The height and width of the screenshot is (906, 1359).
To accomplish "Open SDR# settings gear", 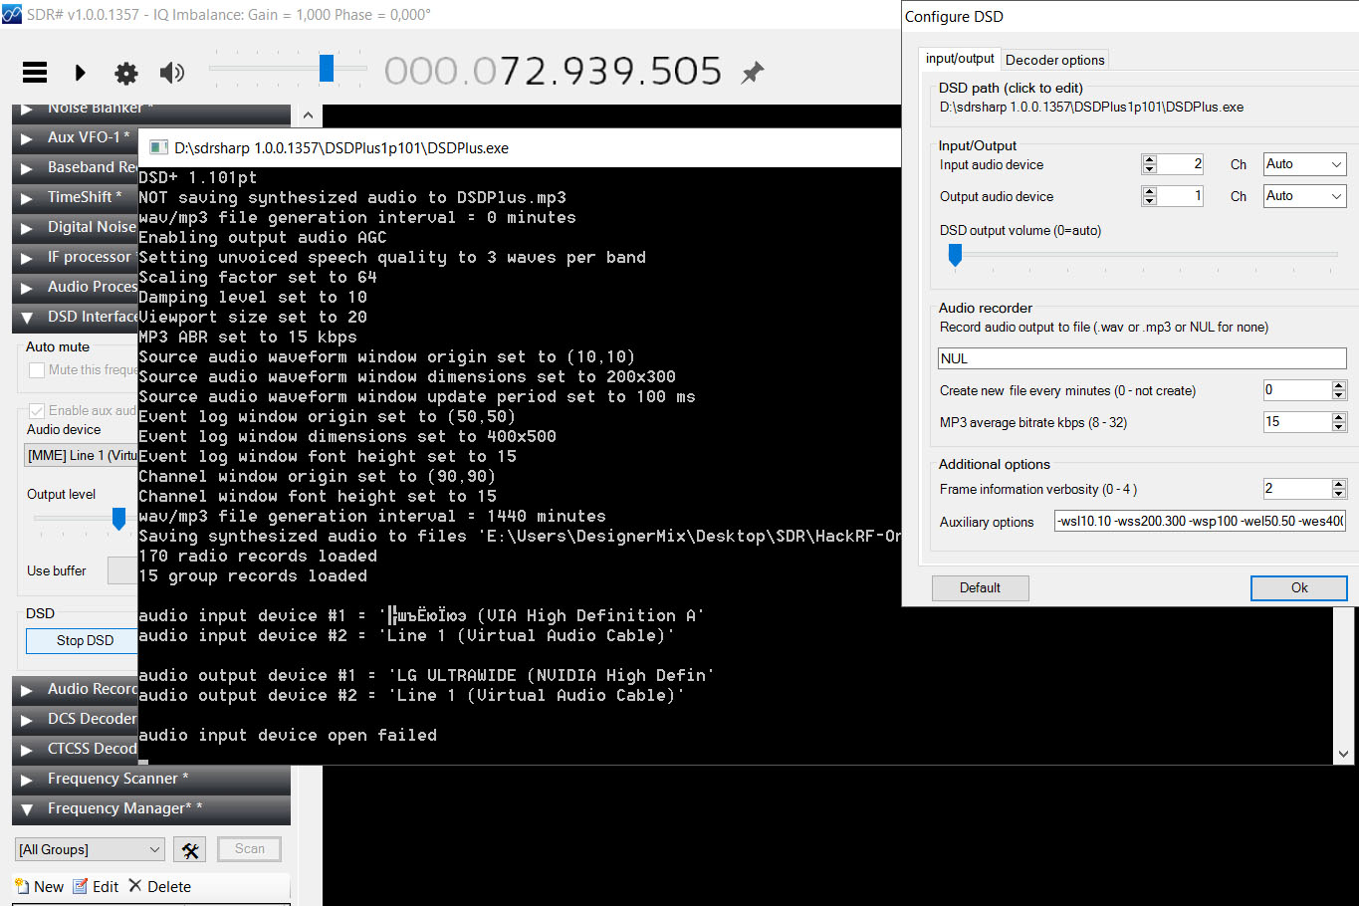I will 126,73.
